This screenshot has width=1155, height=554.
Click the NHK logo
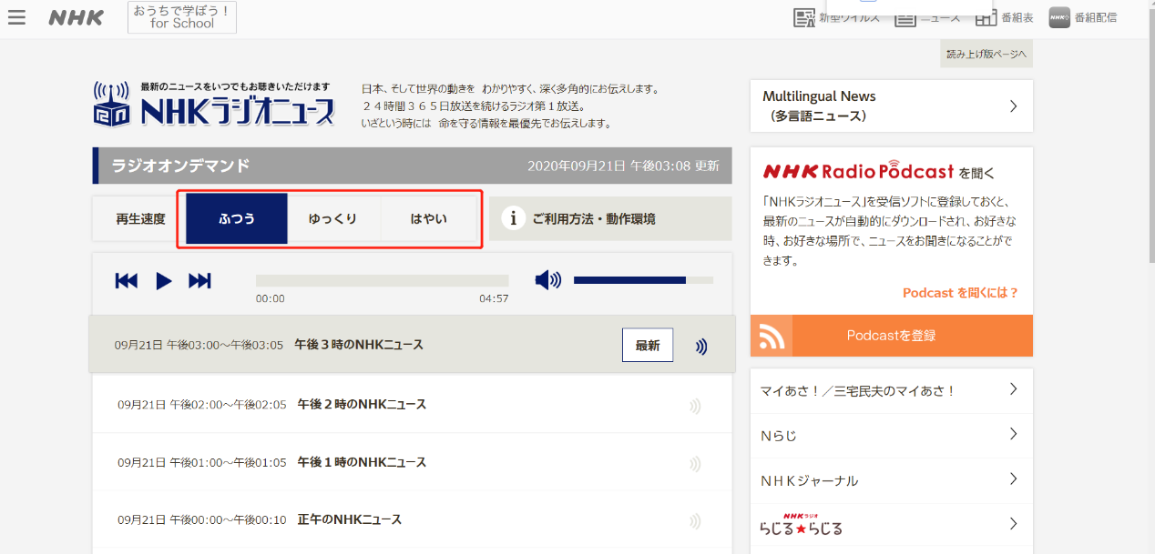[x=77, y=17]
